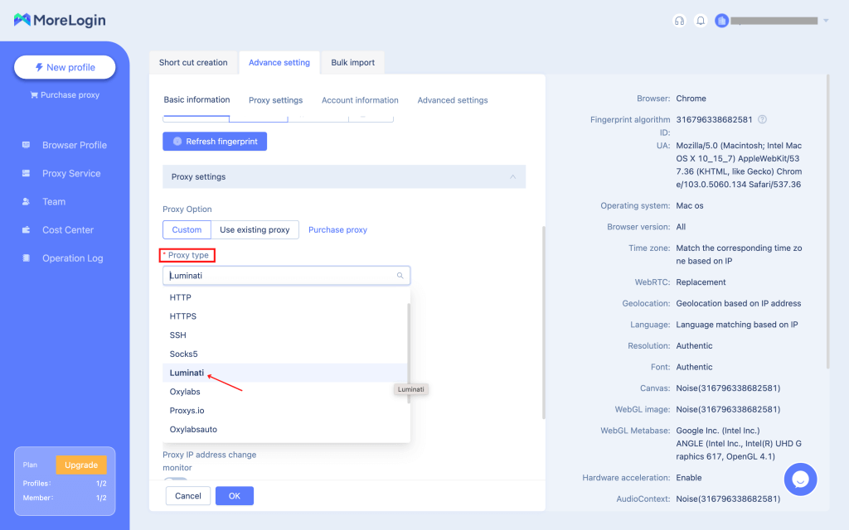Click the search icon in Proxy type field
Viewport: 849px width, 530px height.
400,275
